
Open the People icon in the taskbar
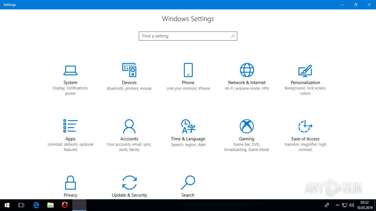(327, 205)
